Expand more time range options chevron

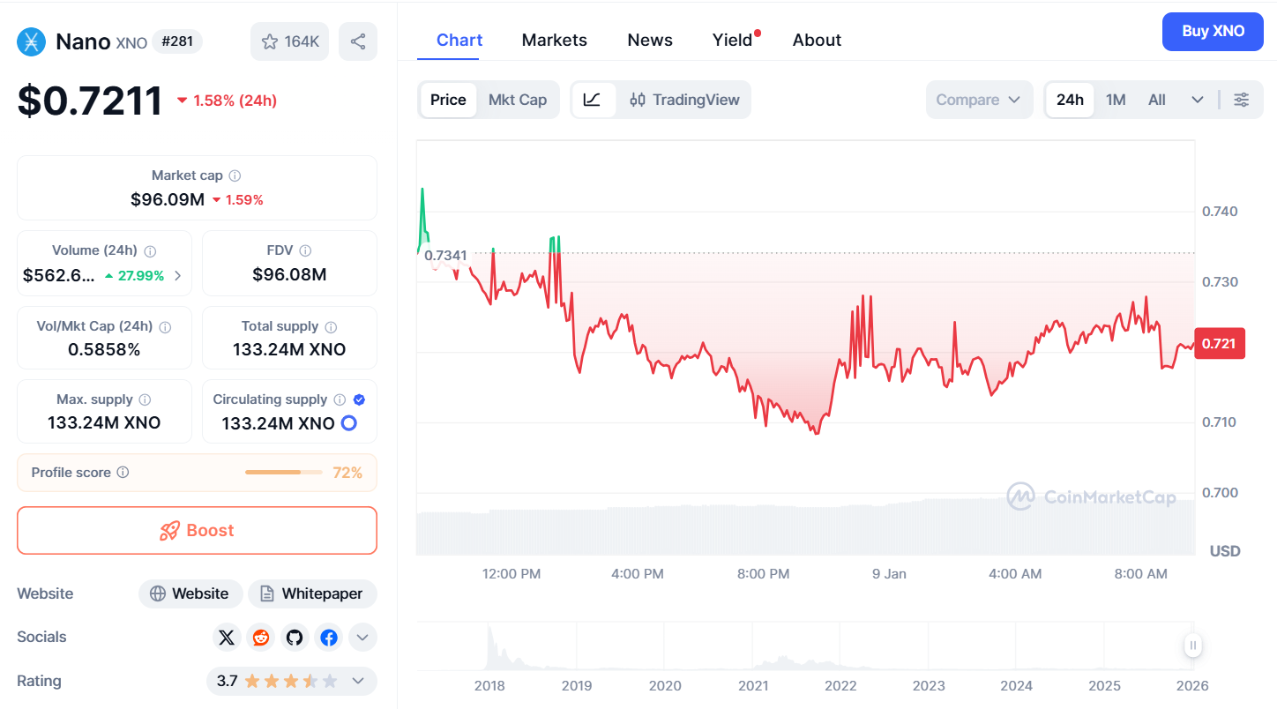[x=1197, y=100]
